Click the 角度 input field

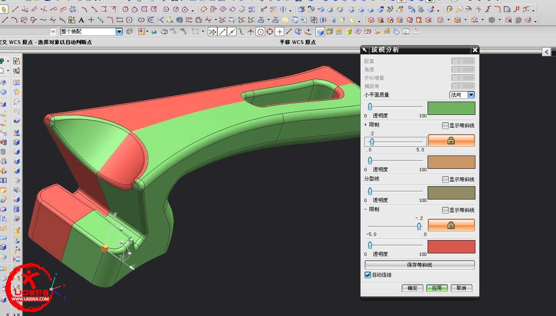click(463, 70)
